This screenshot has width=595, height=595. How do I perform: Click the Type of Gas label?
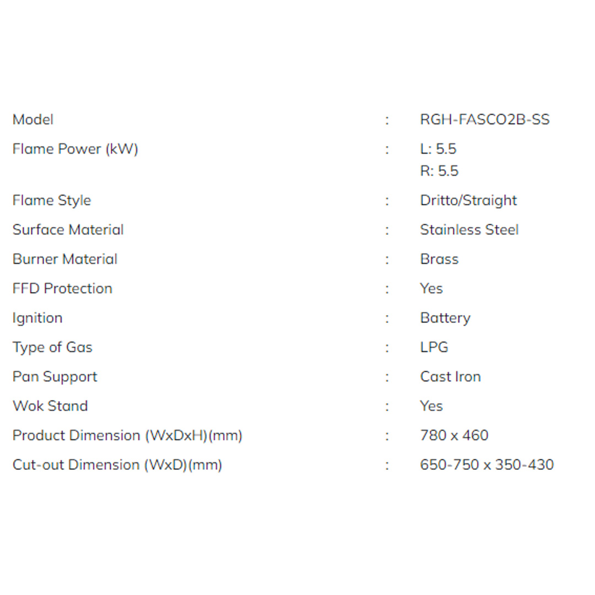(x=52, y=347)
